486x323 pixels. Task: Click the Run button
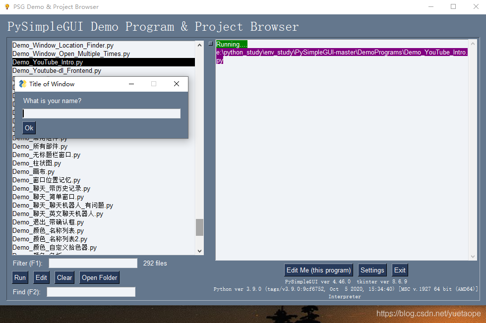[x=20, y=277]
